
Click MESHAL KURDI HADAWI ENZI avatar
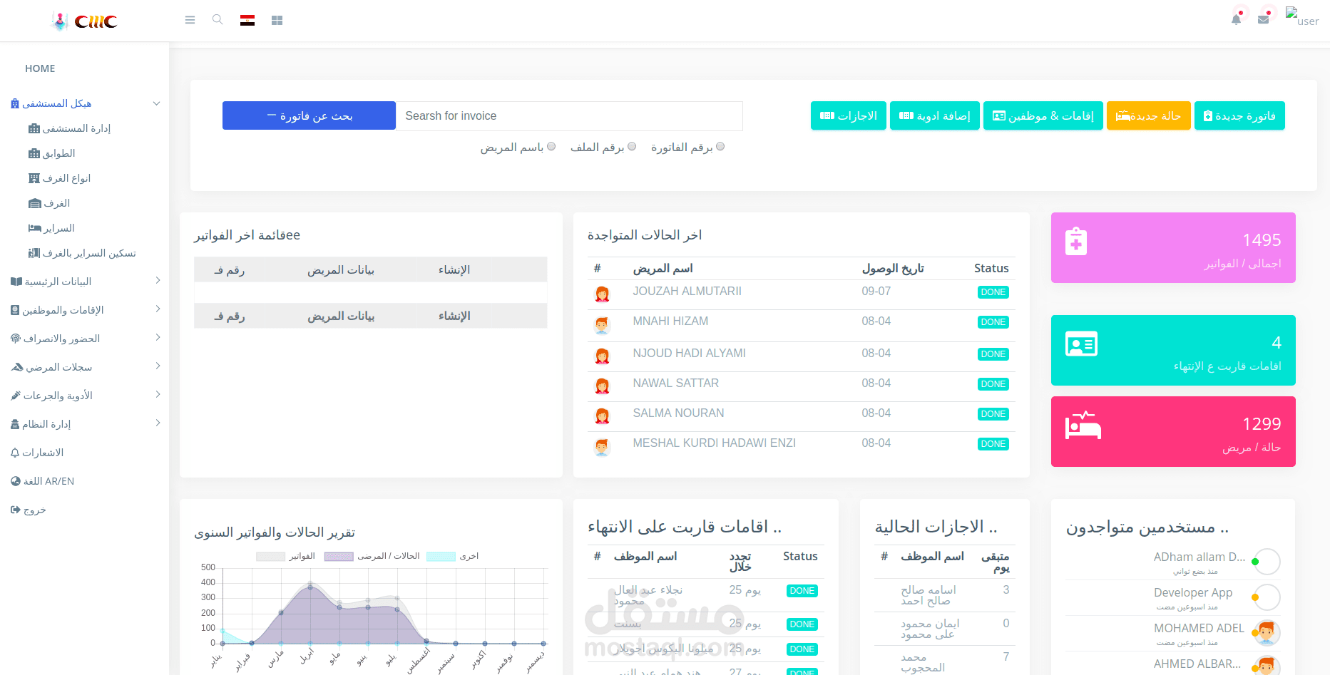[603, 447]
